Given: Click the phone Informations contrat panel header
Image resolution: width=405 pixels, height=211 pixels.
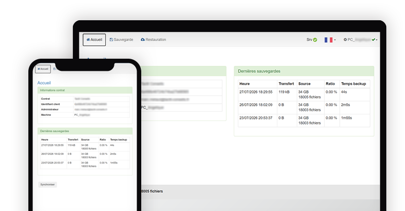Looking at the screenshot, I should coord(85,90).
